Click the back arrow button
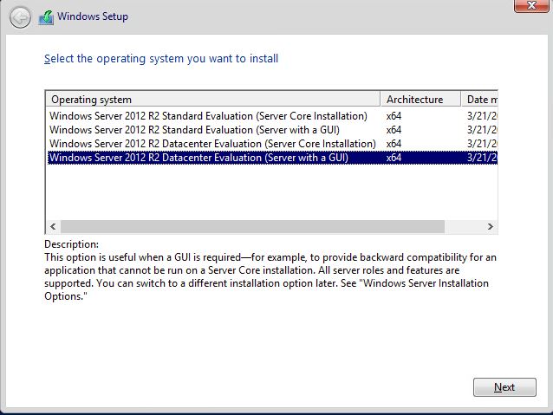 pyautogui.click(x=19, y=17)
